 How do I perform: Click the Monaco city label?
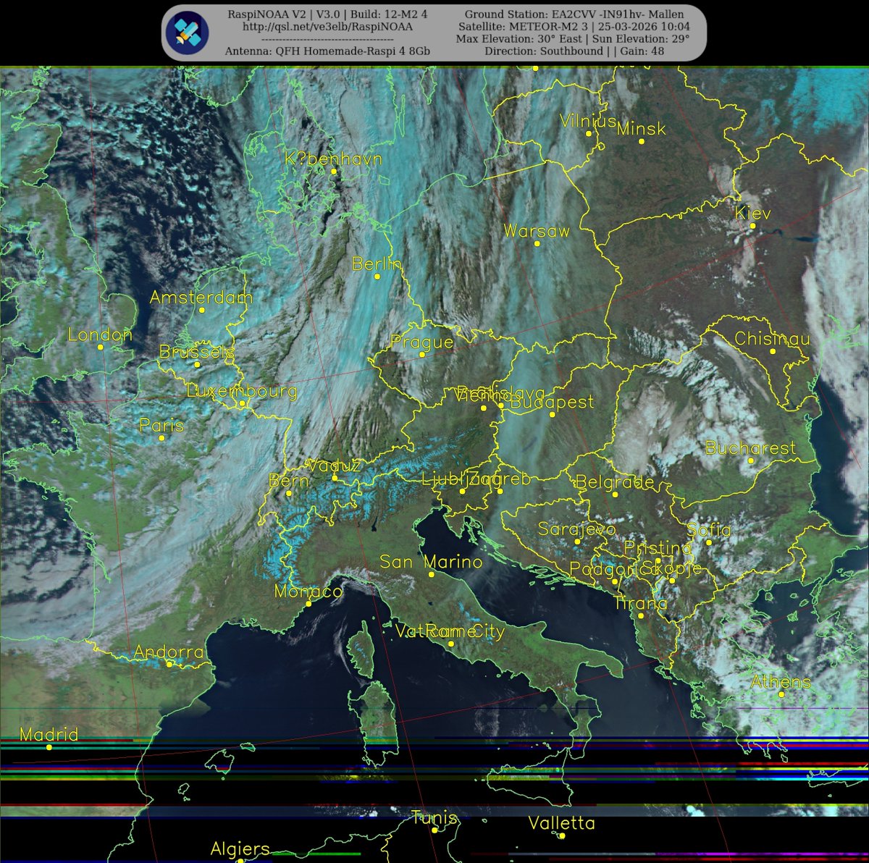[308, 592]
